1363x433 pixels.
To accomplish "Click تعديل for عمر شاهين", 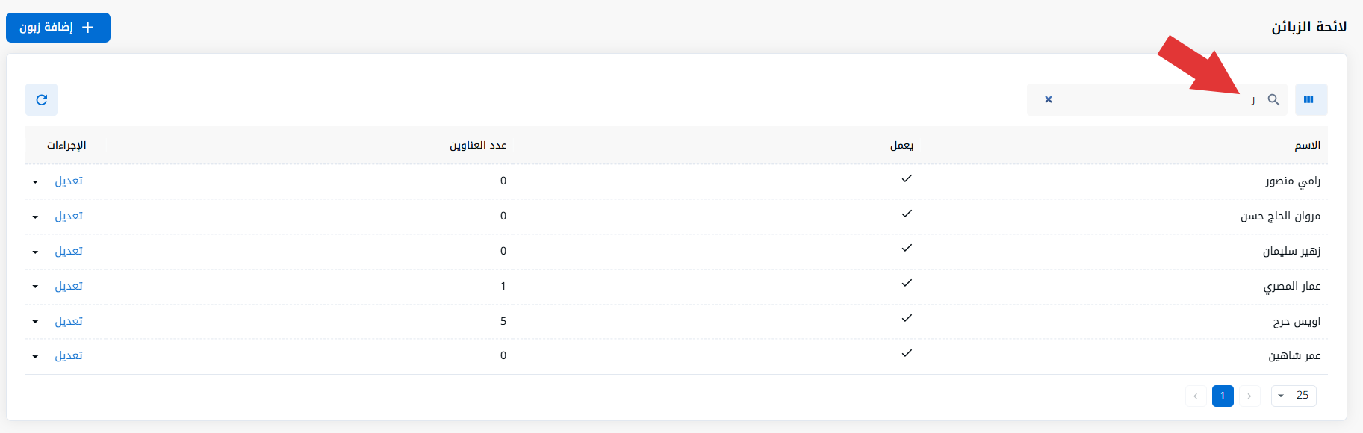I will point(69,355).
